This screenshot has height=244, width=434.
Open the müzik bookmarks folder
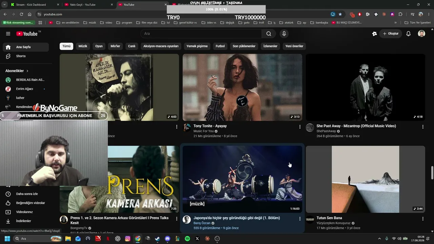click(90, 23)
